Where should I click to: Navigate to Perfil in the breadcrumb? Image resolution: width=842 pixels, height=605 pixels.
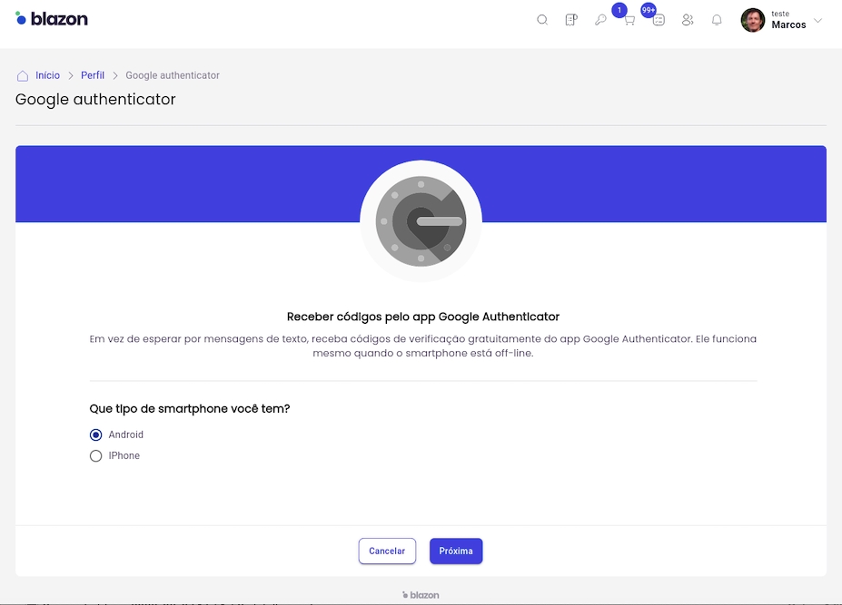[x=93, y=75]
